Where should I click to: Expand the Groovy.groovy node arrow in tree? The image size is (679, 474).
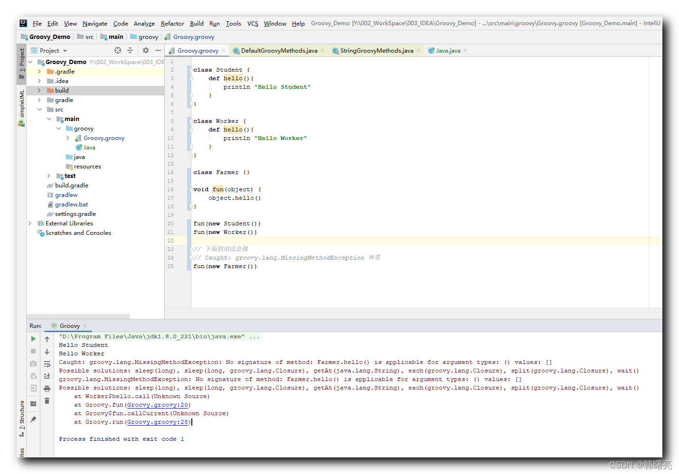point(68,138)
